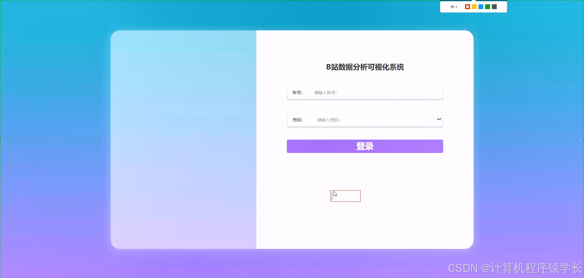584x278 pixels.
Task: Click the 账号 username input field
Action: pos(365,93)
